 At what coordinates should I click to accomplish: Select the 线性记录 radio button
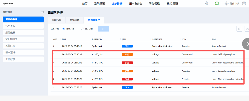(x=64, y=29)
